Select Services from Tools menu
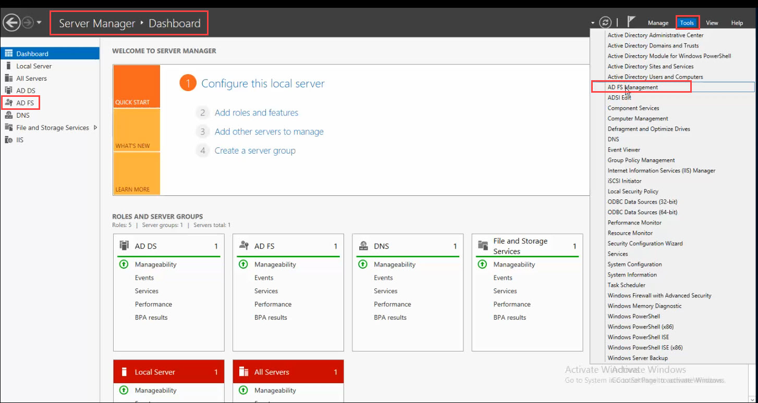The height and width of the screenshot is (403, 758). coord(618,254)
